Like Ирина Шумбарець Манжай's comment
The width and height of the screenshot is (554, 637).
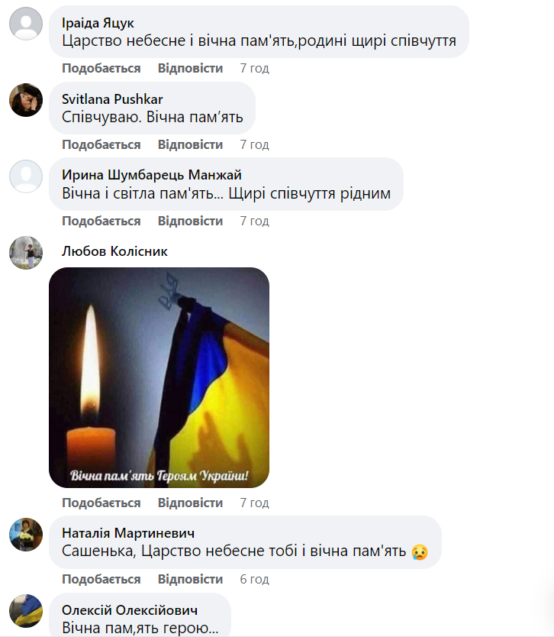[x=101, y=221]
